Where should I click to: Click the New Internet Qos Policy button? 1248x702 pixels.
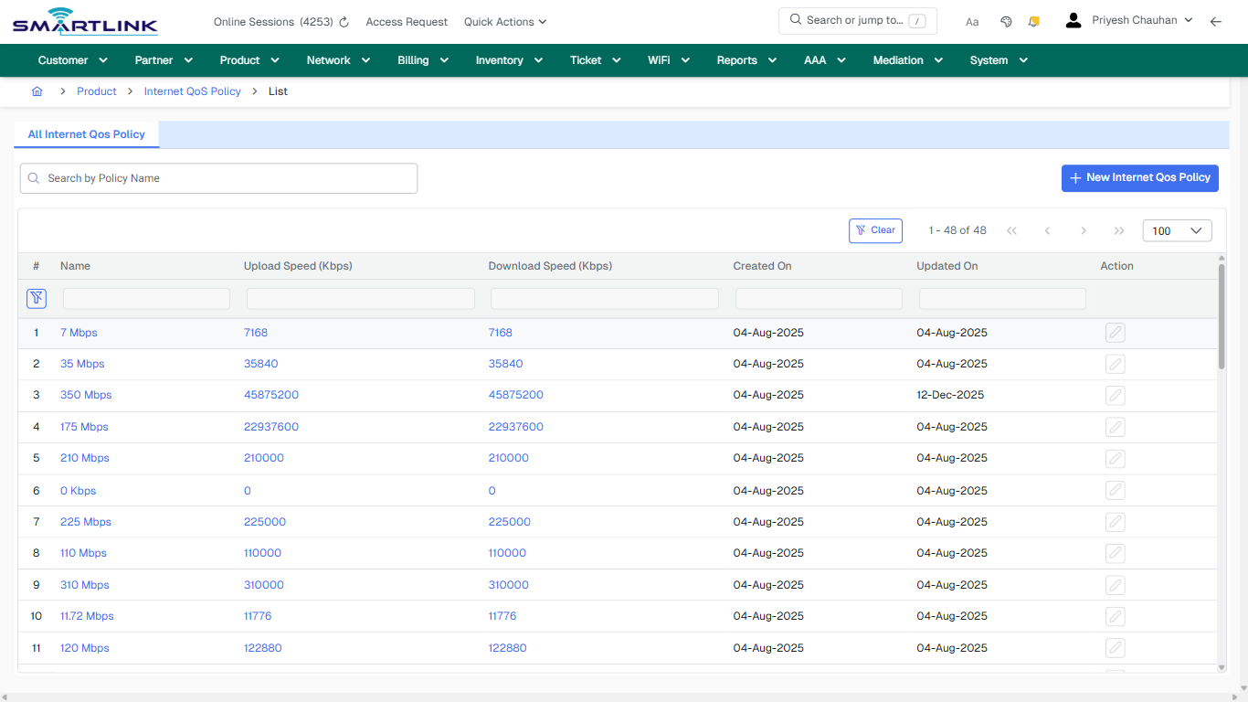[1139, 177]
